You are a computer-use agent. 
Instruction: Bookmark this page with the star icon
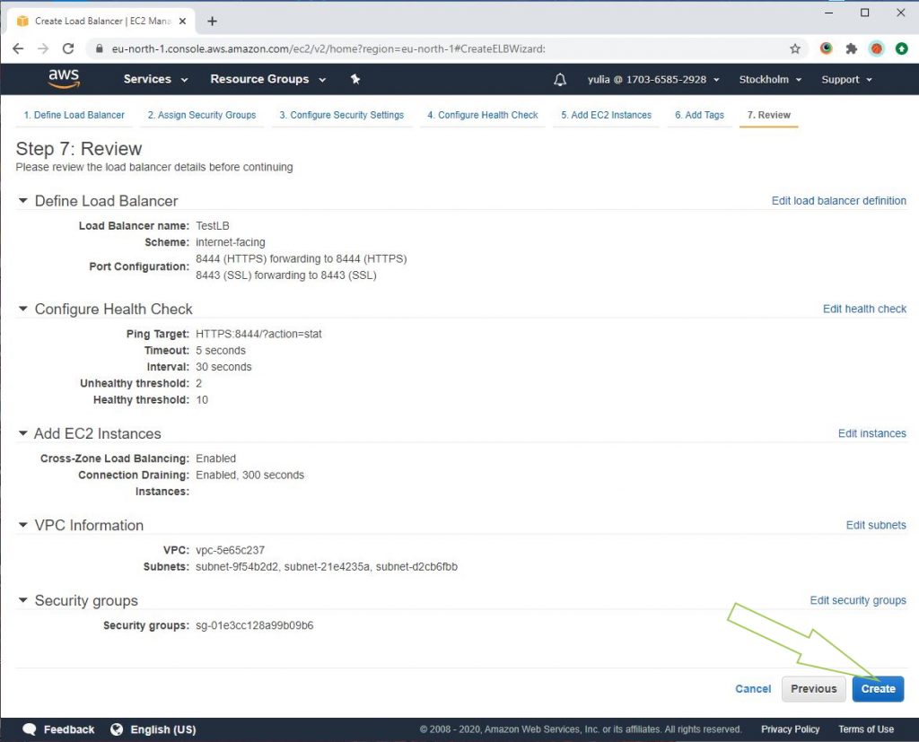point(795,48)
